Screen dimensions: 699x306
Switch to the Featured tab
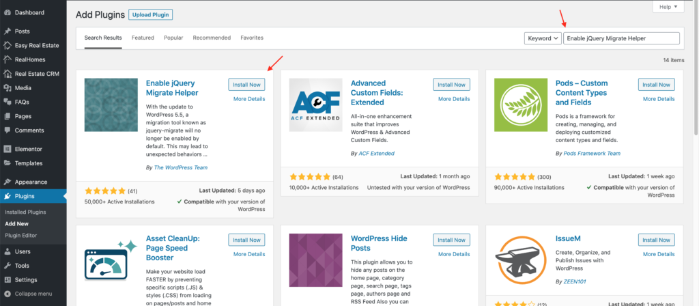tap(143, 38)
